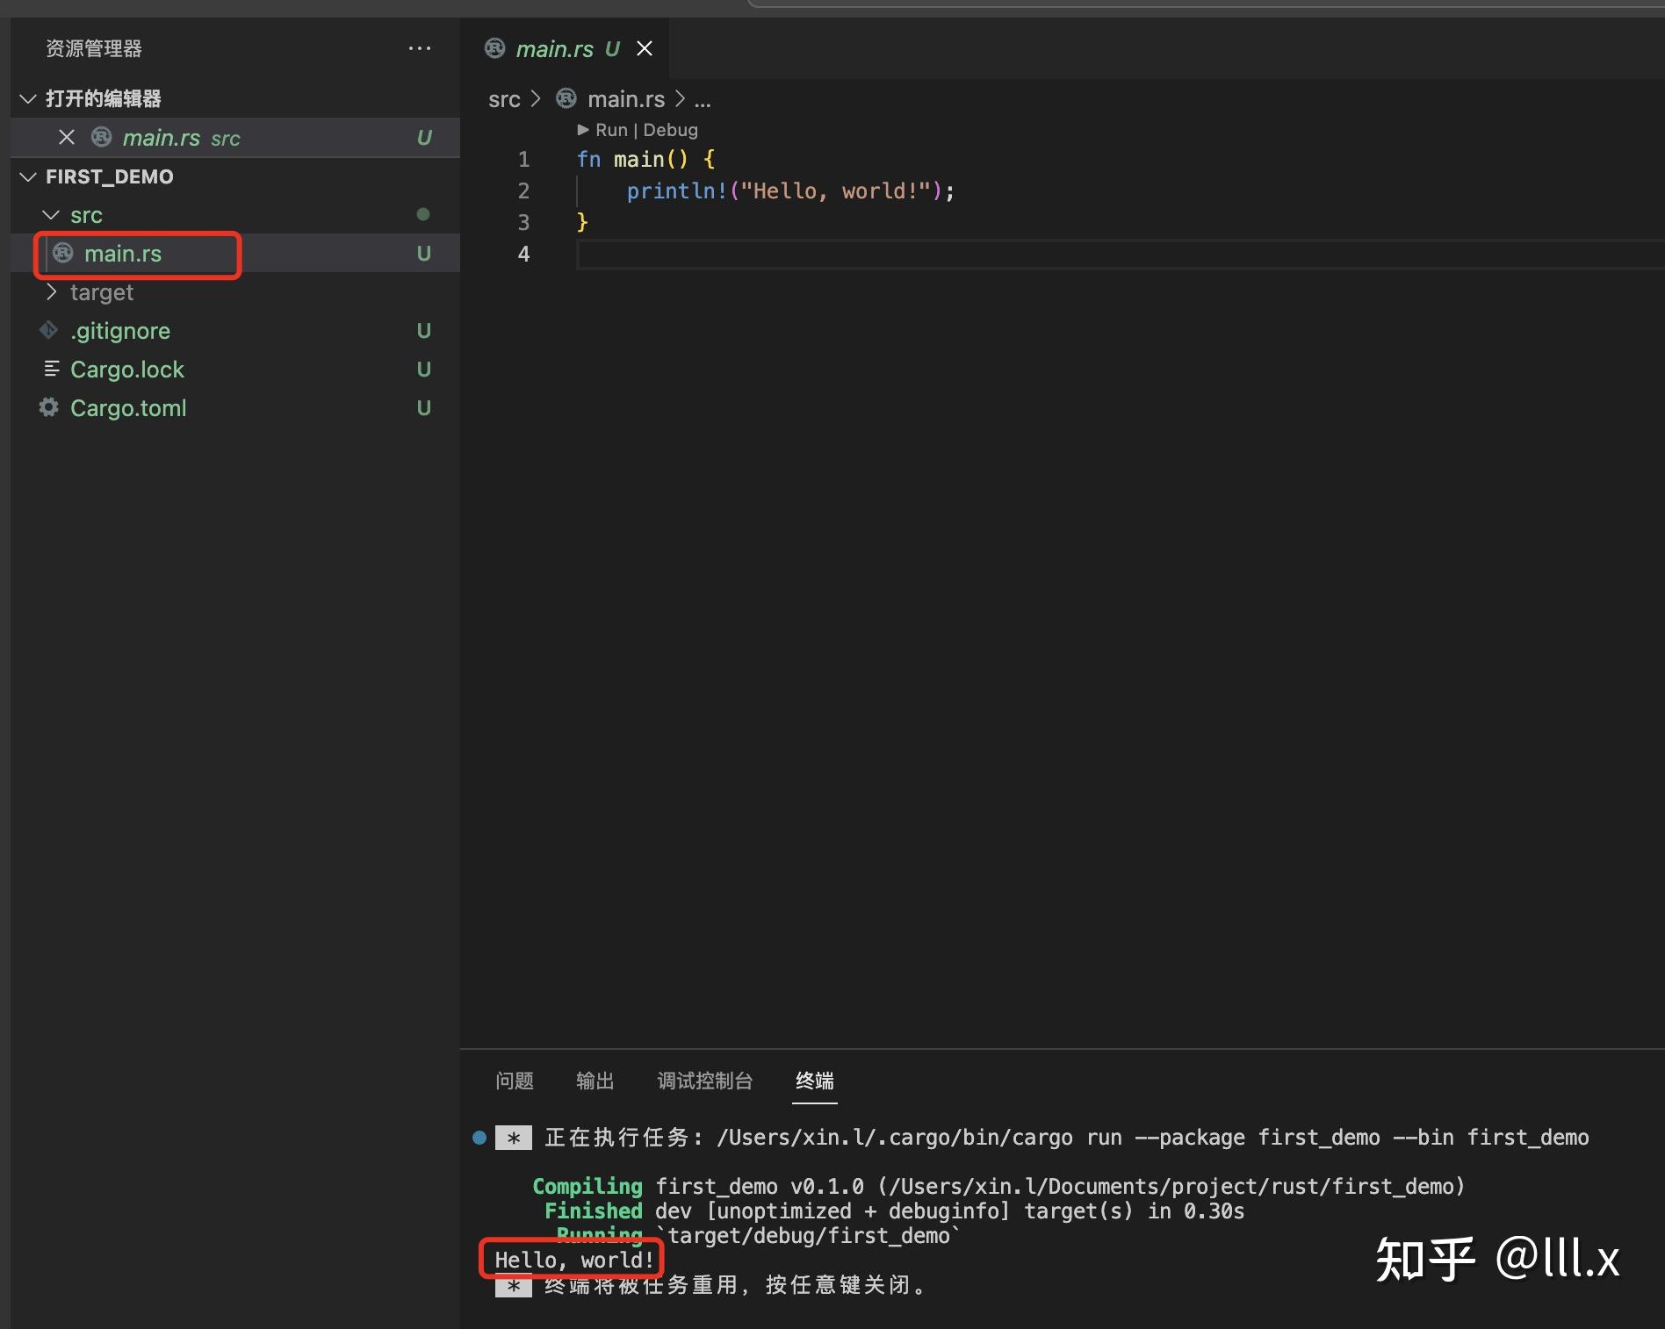Open the explorer more actions ellipsis menu

click(420, 48)
